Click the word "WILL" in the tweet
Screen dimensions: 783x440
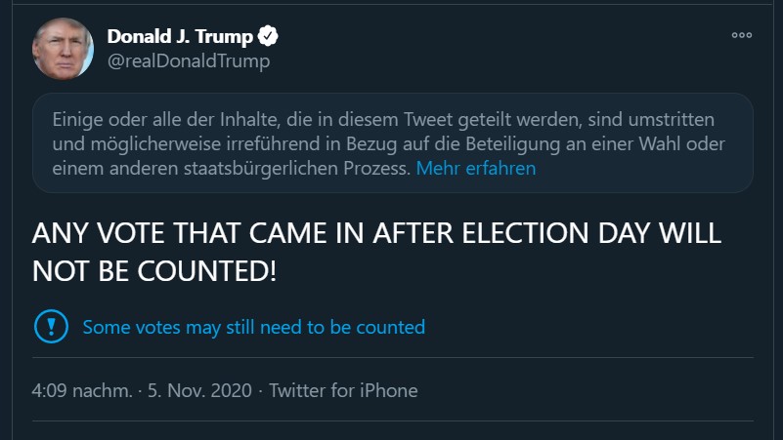coord(687,235)
